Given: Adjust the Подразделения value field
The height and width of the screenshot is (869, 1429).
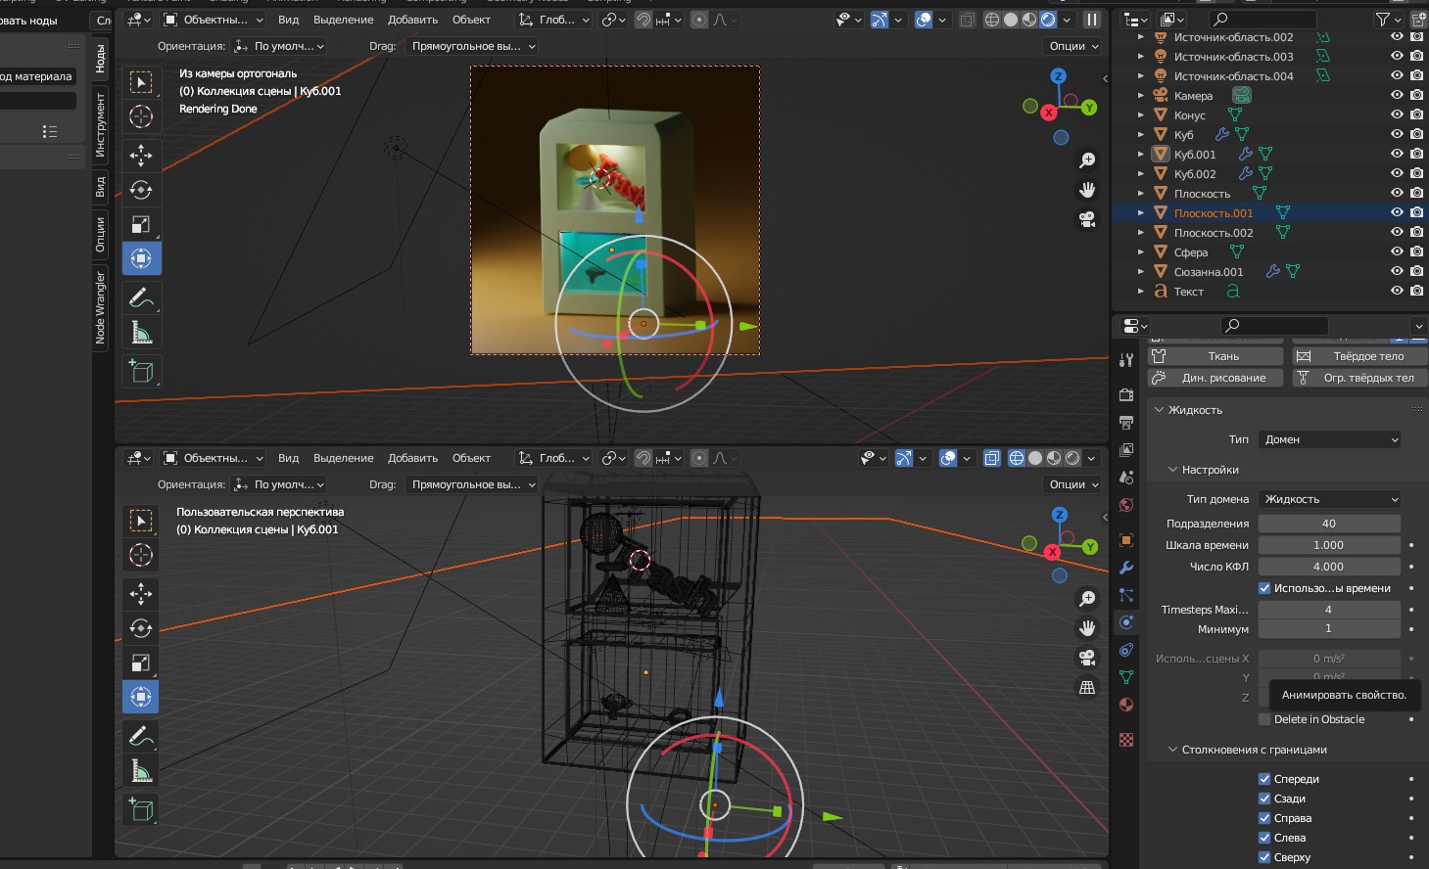Looking at the screenshot, I should [x=1328, y=524].
